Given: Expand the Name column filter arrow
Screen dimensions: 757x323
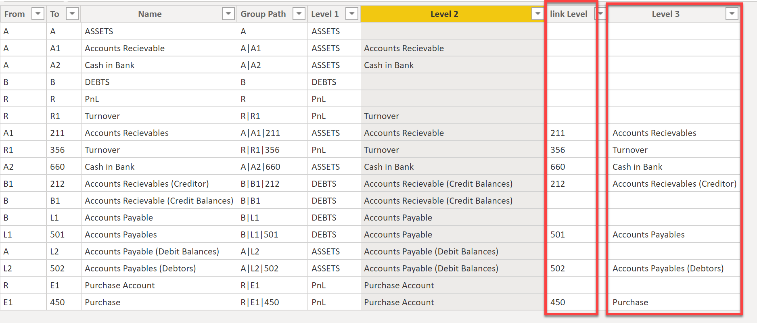Looking at the screenshot, I should pos(228,14).
